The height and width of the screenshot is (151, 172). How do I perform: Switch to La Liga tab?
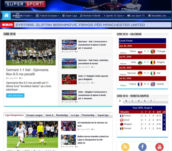[x=75, y=115]
